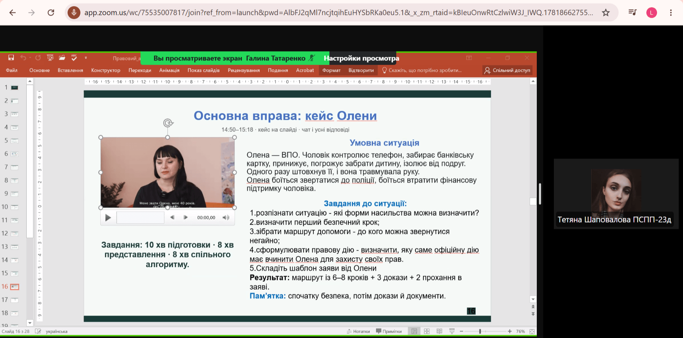Open Chrome three-dot menu
Viewport: 683px width, 338px height.
(671, 13)
